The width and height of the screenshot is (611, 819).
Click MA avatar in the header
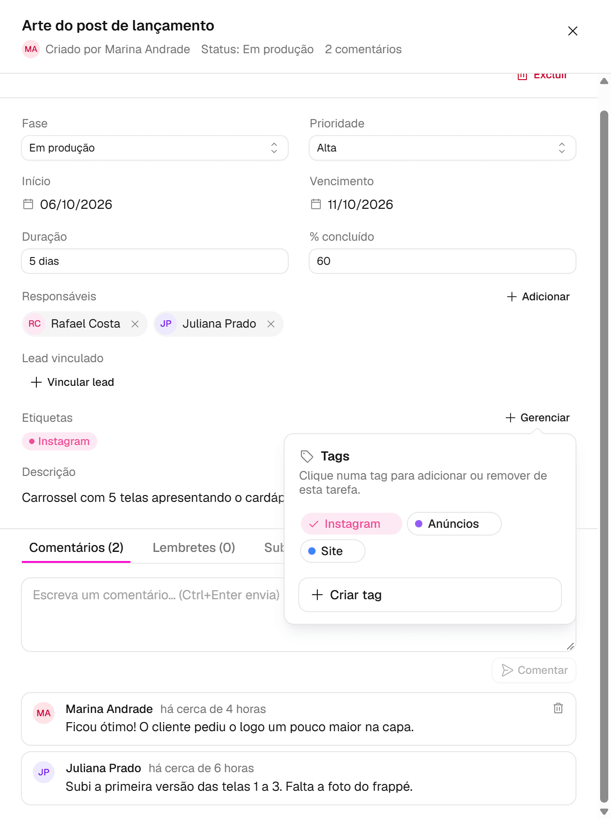tap(31, 49)
